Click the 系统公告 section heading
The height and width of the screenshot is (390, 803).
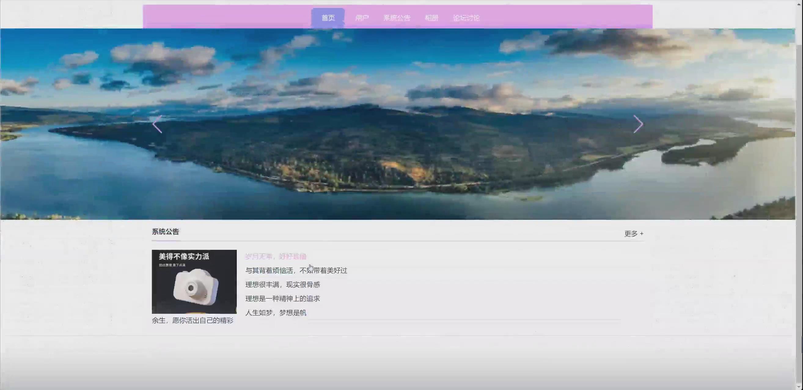tap(165, 232)
